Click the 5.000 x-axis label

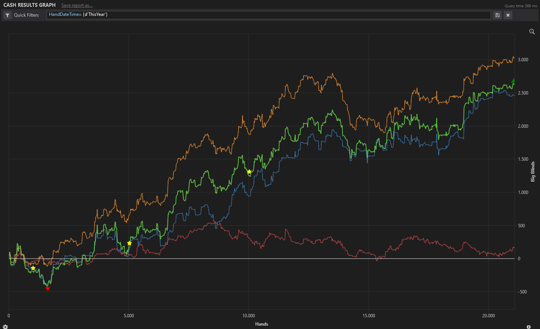tap(129, 316)
